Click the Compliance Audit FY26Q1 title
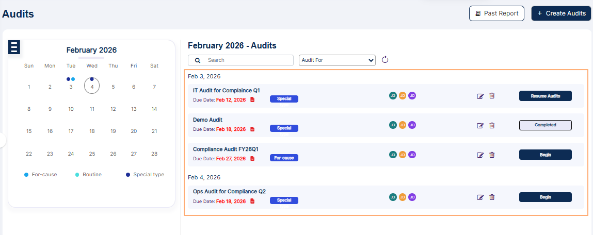The image size is (593, 235). 226,149
